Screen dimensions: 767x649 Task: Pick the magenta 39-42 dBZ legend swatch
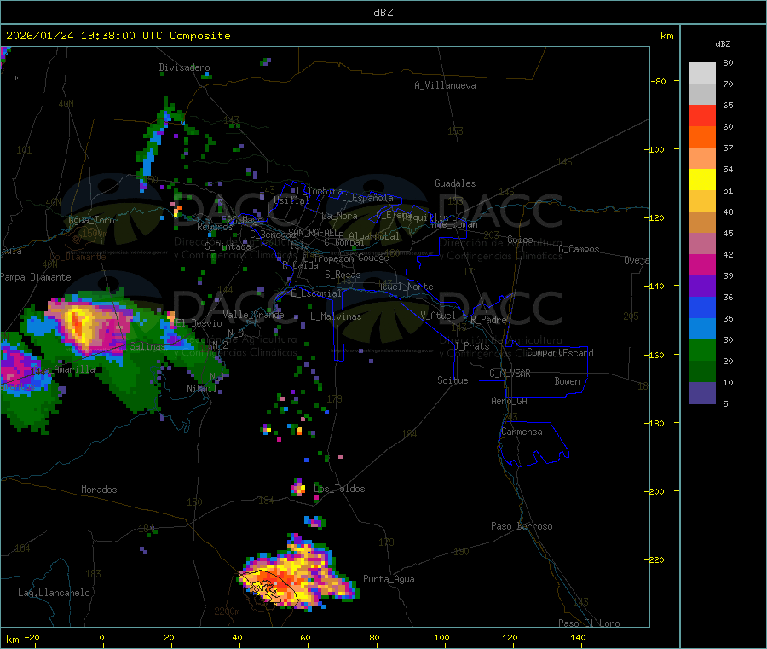[x=702, y=264]
